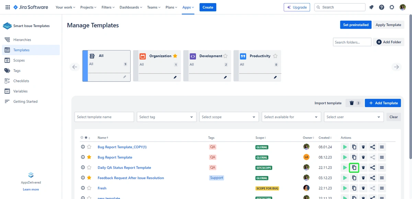Screen dimensions: 412x199
Task: Sort templates by favorite star column
Action: 87,138
